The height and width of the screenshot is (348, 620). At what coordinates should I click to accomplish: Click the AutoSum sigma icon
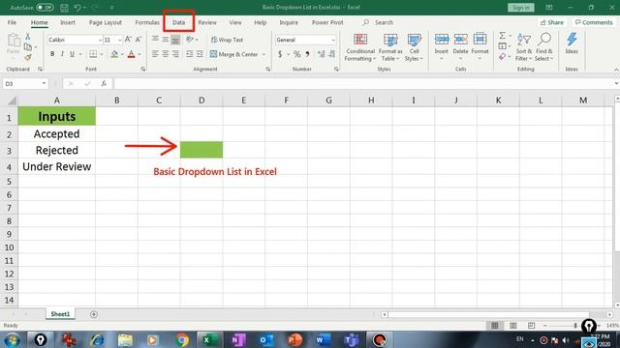point(502,36)
